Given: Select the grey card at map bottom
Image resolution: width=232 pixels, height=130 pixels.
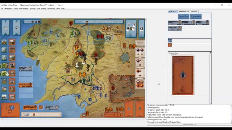Looking at the screenshot, I should [52, 108].
